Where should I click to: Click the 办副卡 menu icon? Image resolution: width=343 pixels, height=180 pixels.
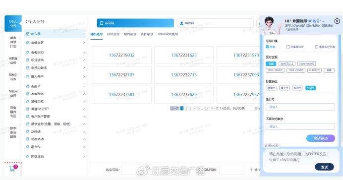click(28, 86)
